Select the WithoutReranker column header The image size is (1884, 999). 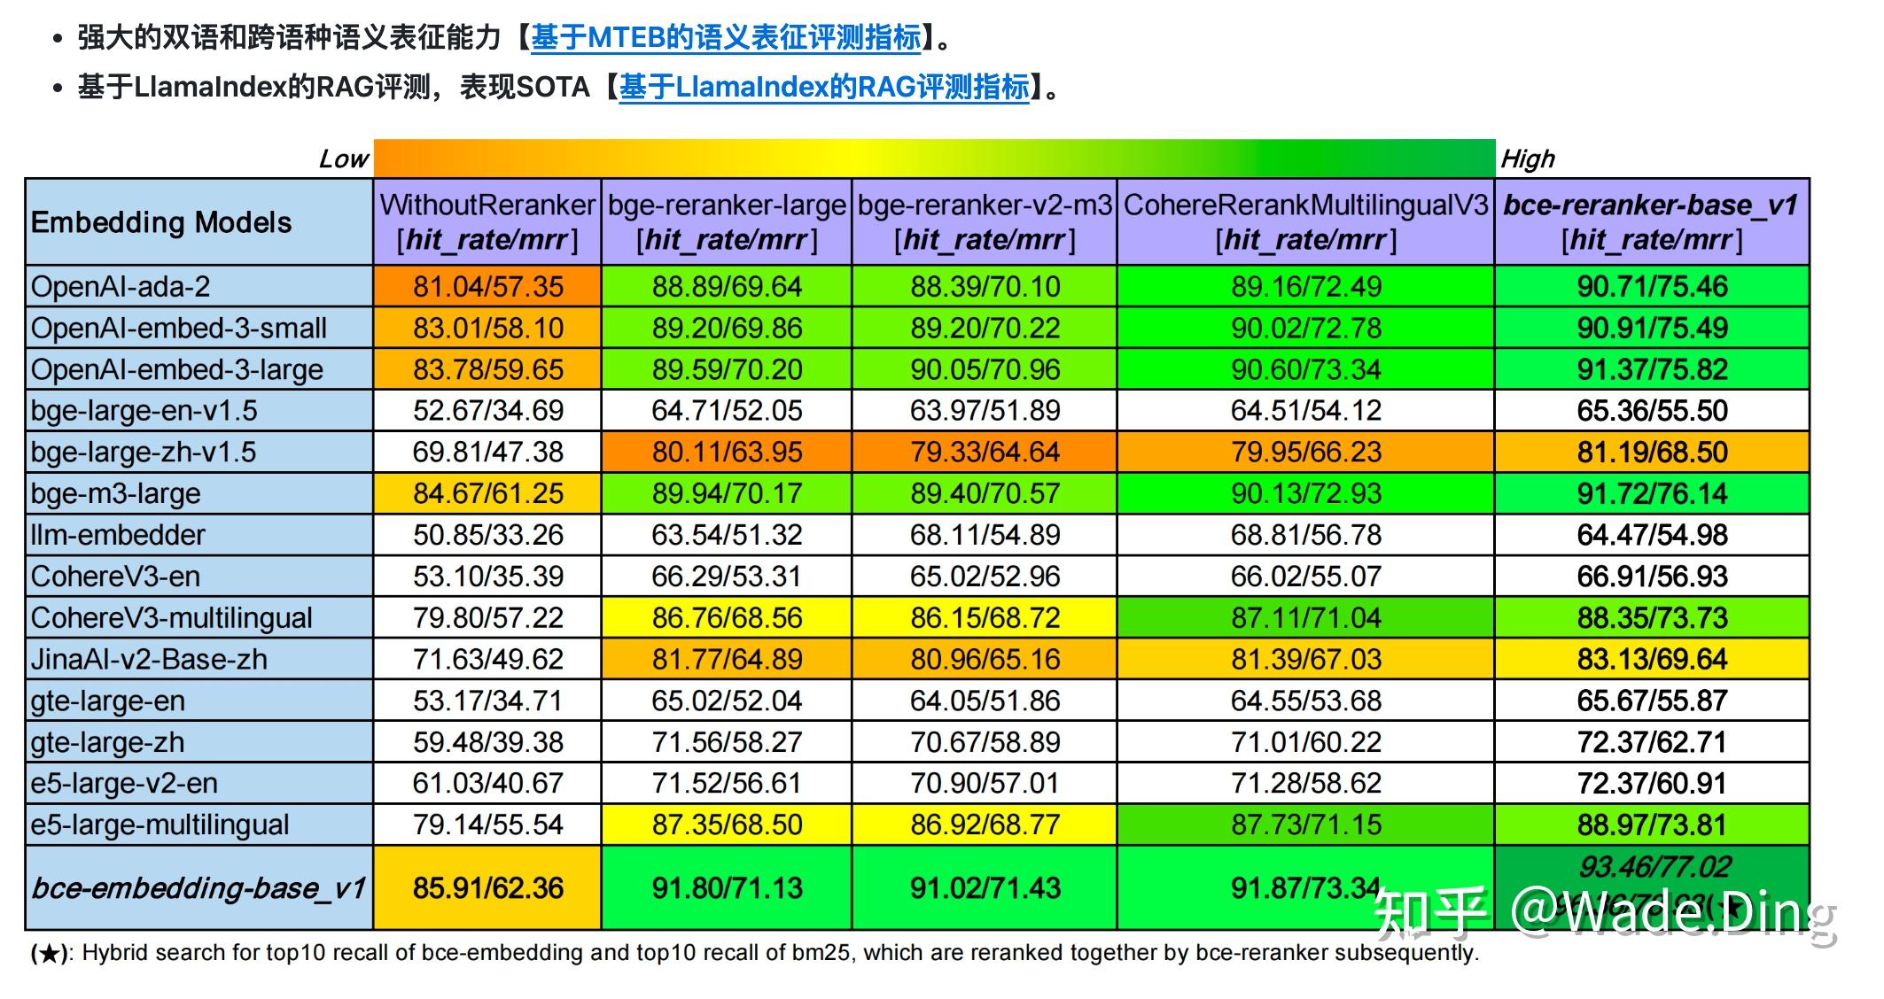(486, 222)
